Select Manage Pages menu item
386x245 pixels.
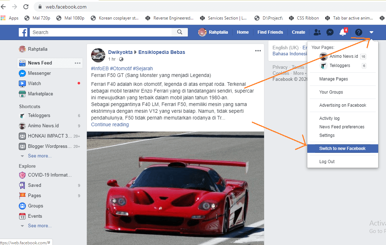[x=334, y=79]
